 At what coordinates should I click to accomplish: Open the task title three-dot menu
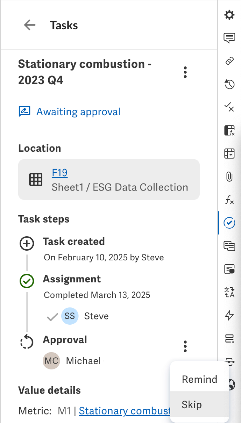pyautogui.click(x=185, y=72)
